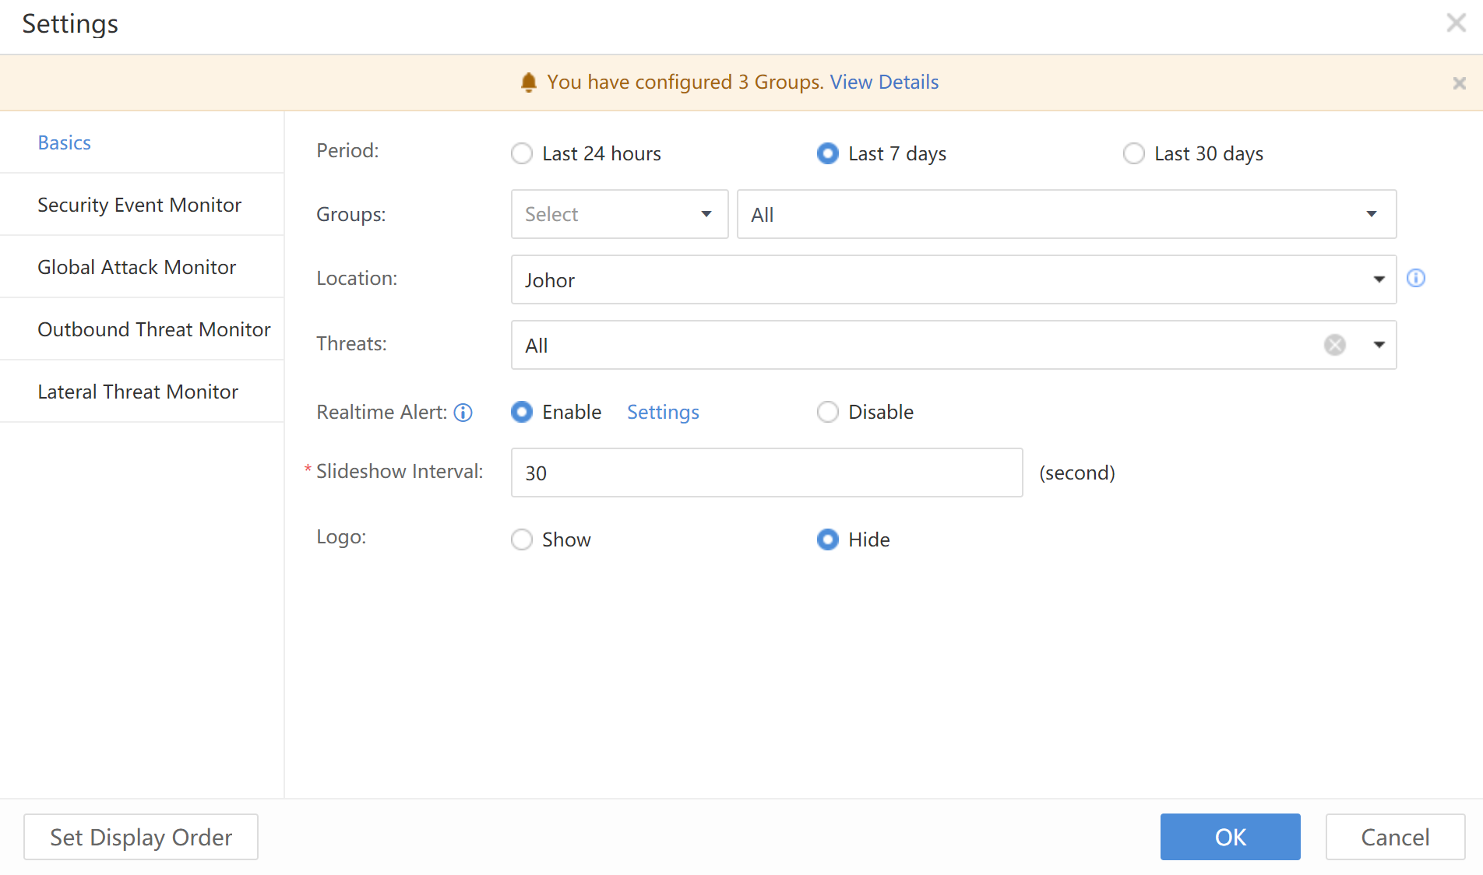Click the bell icon in notification banner

tap(528, 83)
